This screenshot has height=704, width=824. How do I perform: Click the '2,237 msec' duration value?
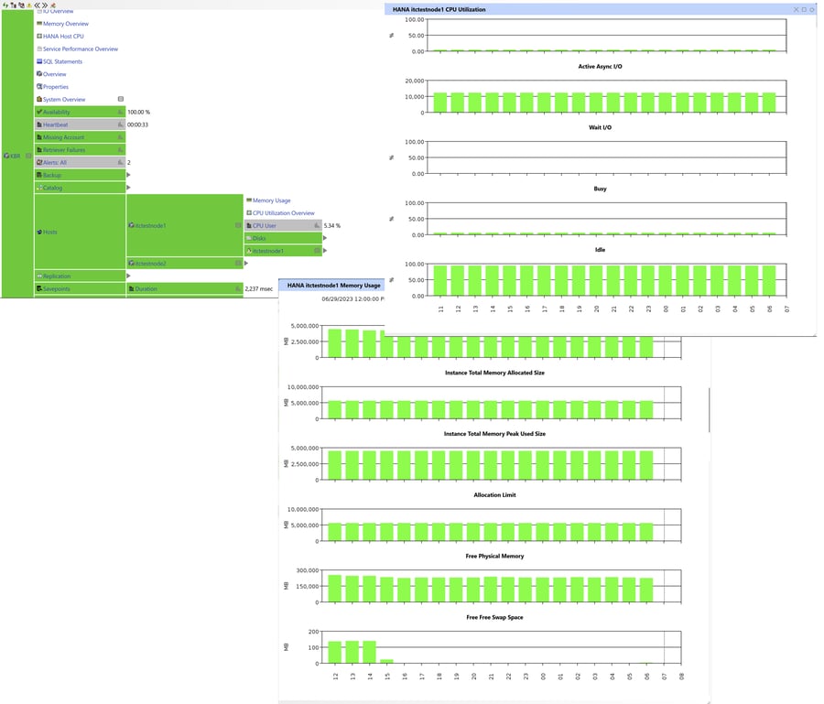point(258,288)
